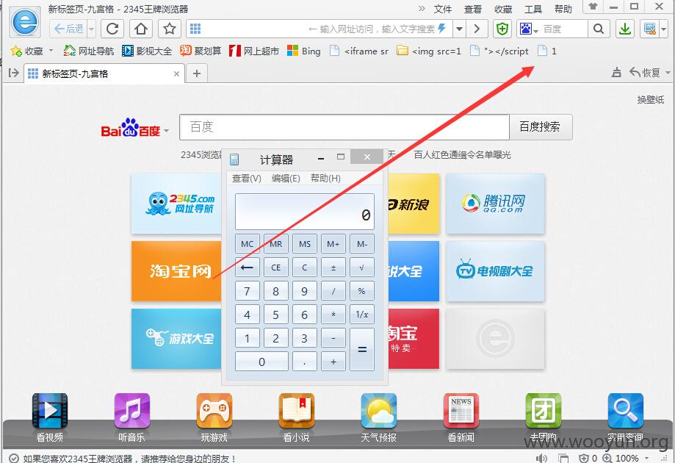675x463 pixels.
Task: Go to the home page icon
Action: coord(141,29)
